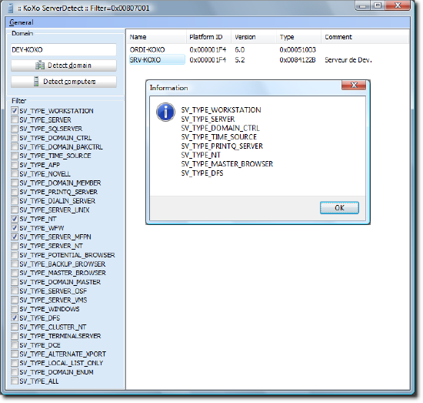Open the General menu
423x403 pixels.
click(x=22, y=22)
